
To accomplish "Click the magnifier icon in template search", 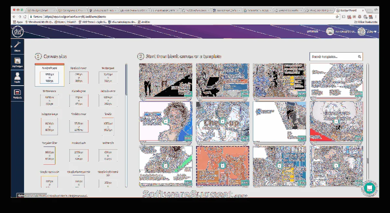I will (x=359, y=57).
